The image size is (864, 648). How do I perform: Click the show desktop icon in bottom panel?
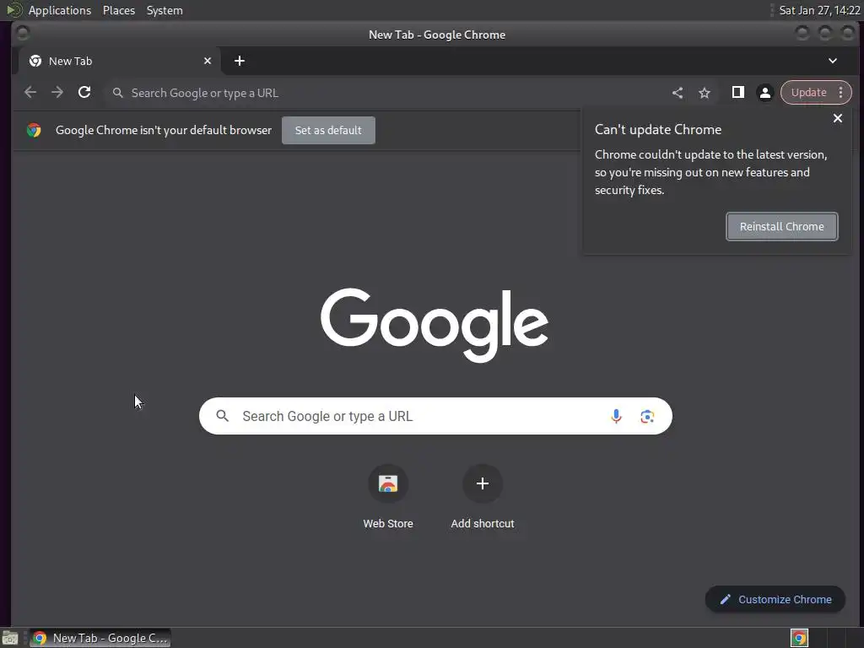tap(10, 638)
